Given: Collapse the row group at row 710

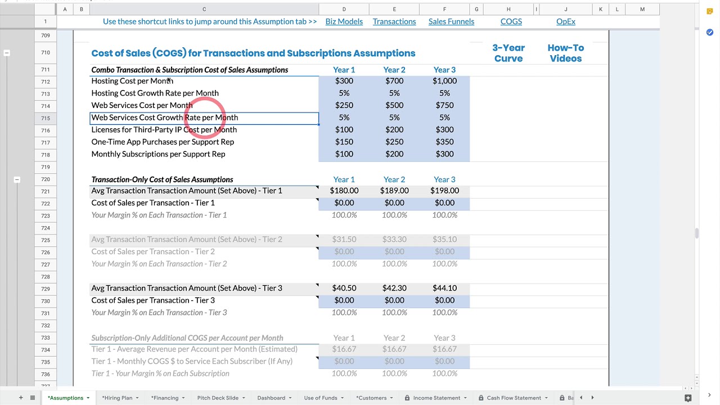Looking at the screenshot, I should [7, 53].
